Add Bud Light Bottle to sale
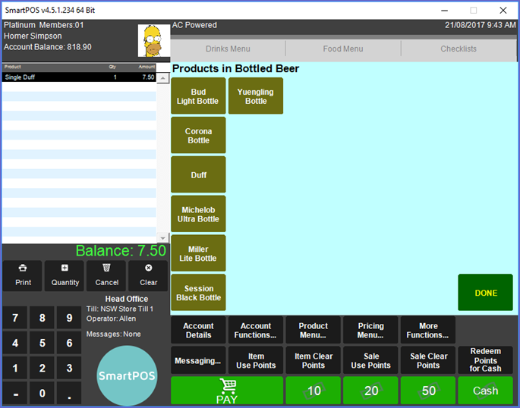520x408 pixels. [x=198, y=96]
